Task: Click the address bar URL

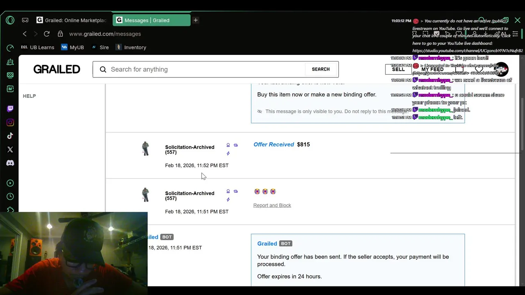Action: coord(105,34)
